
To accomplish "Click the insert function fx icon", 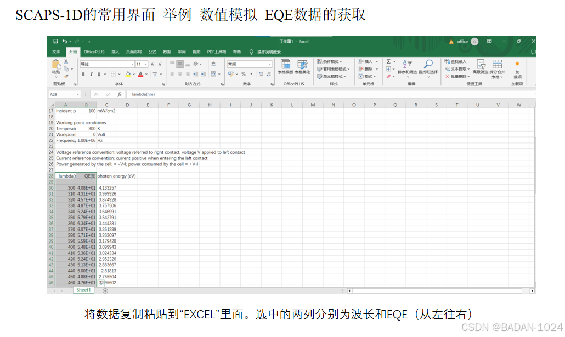I will (x=119, y=94).
